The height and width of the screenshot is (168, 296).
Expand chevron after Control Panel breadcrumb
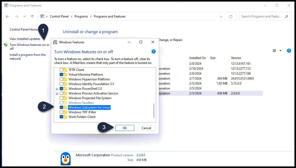click(71, 17)
